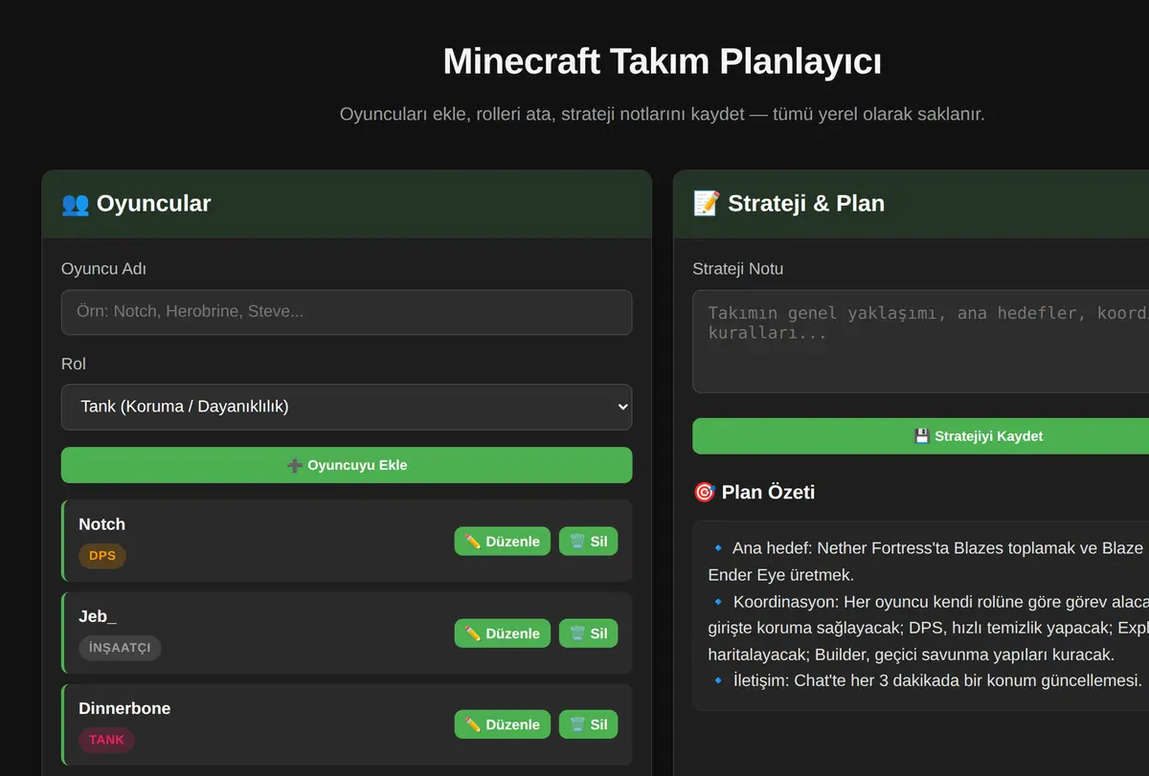This screenshot has height=776, width=1149.
Task: Click Düzenle on Dinnerbone row
Action: 503,724
